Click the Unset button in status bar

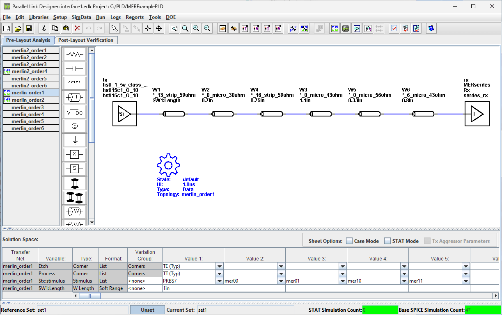[147, 310]
